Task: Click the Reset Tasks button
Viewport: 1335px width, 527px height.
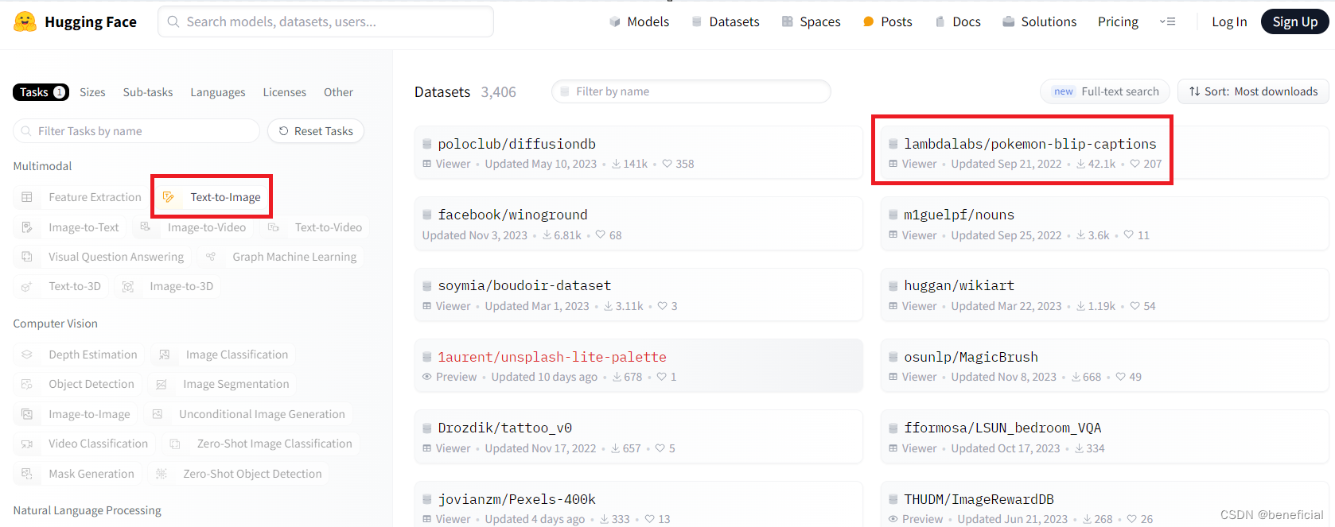Action: click(x=316, y=131)
